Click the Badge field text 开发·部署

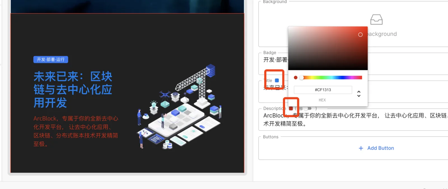click(x=275, y=60)
